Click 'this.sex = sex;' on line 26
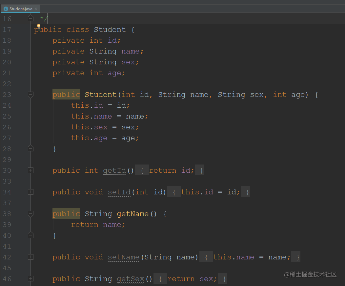The height and width of the screenshot is (286, 345). pos(105,127)
